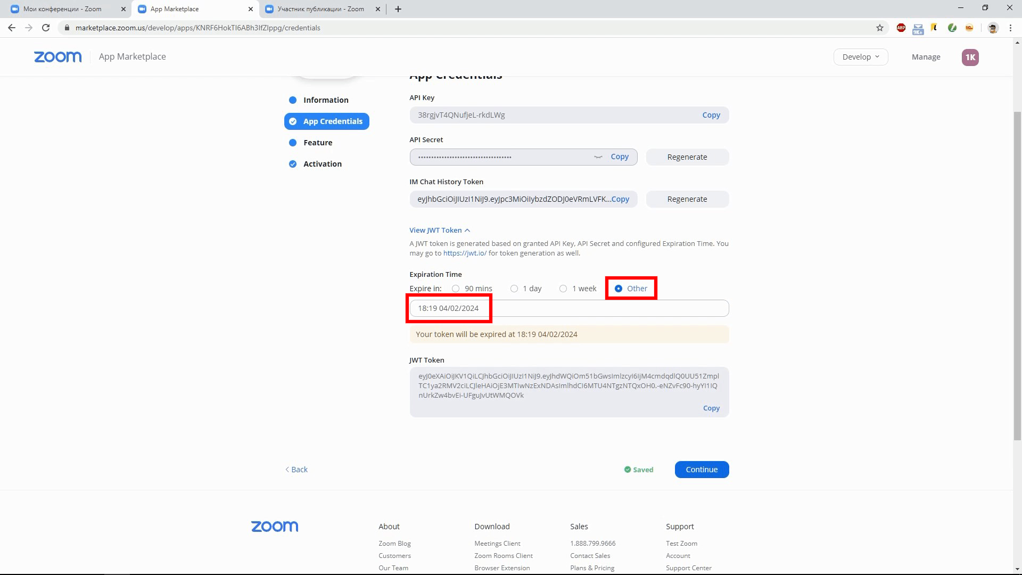
Task: Open Plans & Pricing footer link
Action: pyautogui.click(x=592, y=568)
